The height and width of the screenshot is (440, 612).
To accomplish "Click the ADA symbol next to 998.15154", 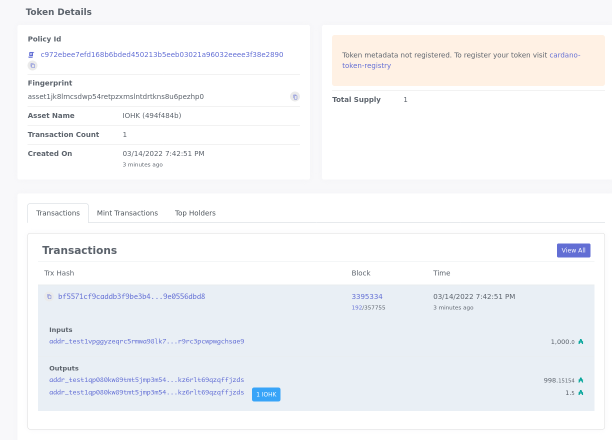I will pos(580,380).
